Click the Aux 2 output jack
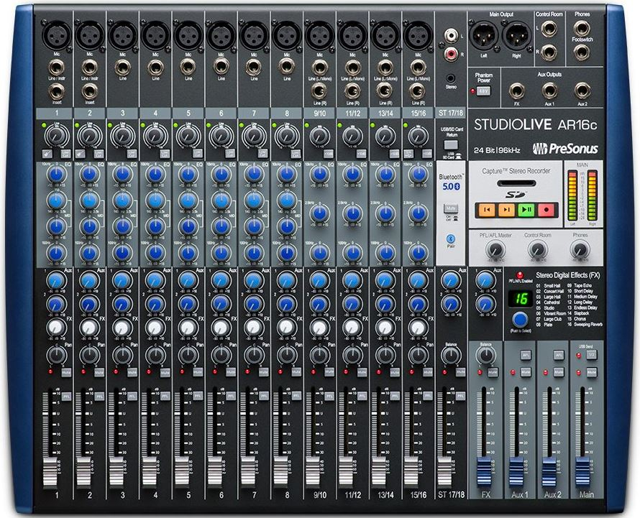640x518 pixels. (x=582, y=91)
